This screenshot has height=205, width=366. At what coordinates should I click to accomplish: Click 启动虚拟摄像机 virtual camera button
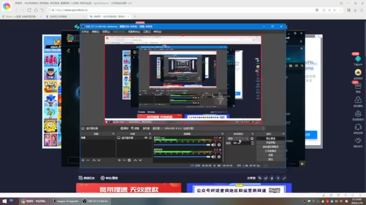tap(270, 147)
